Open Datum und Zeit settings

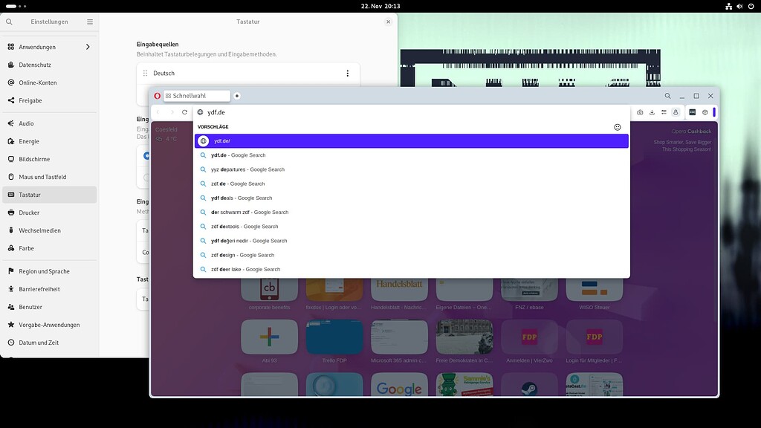point(50,343)
